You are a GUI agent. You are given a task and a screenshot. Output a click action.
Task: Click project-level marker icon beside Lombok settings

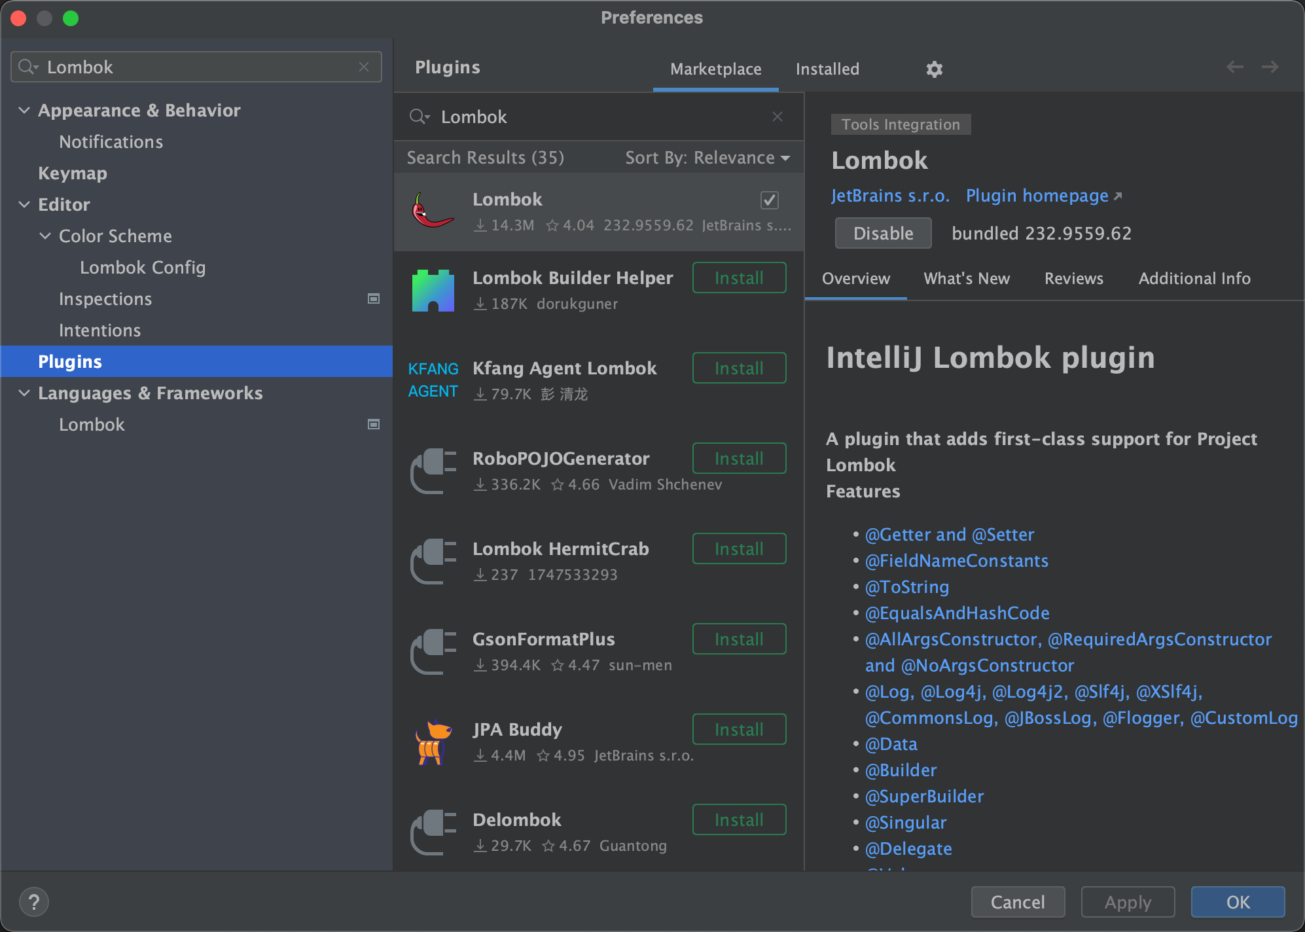pos(374,424)
